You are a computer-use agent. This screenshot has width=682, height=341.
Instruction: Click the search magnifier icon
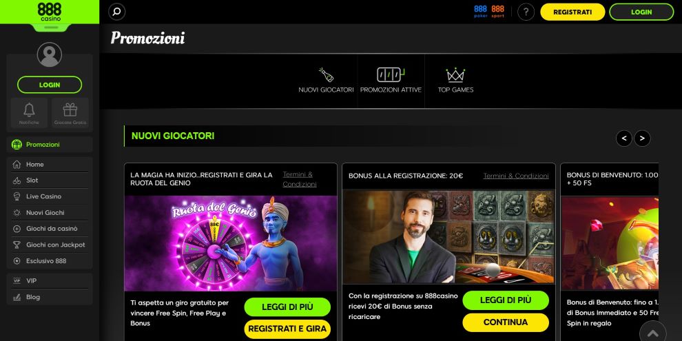tap(117, 12)
